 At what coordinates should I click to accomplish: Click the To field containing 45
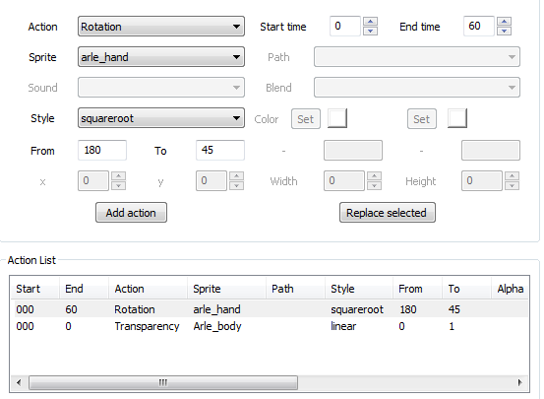220,150
